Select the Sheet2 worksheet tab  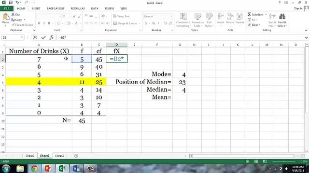pos(59,156)
